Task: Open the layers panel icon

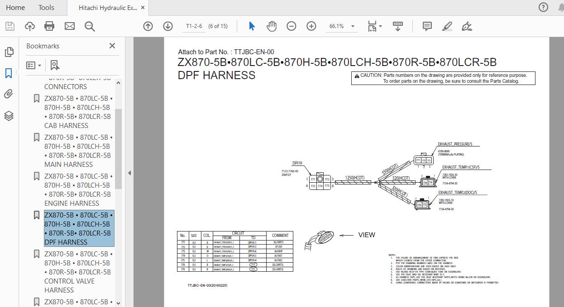Action: point(9,116)
